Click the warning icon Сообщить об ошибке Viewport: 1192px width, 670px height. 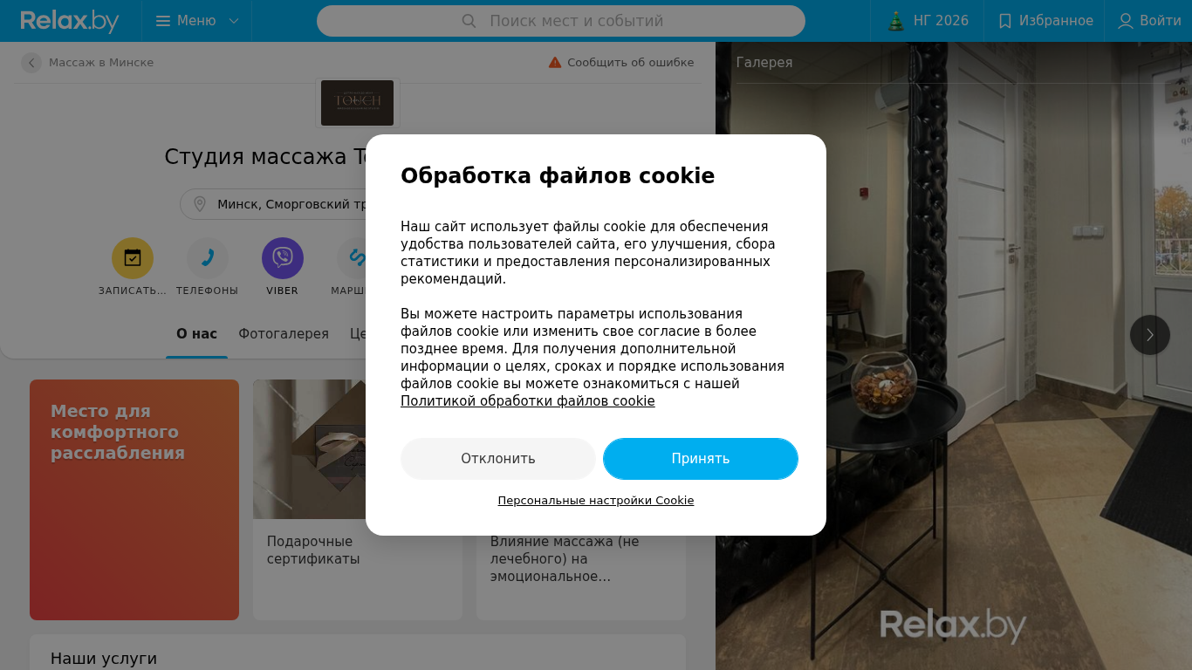[x=555, y=63]
